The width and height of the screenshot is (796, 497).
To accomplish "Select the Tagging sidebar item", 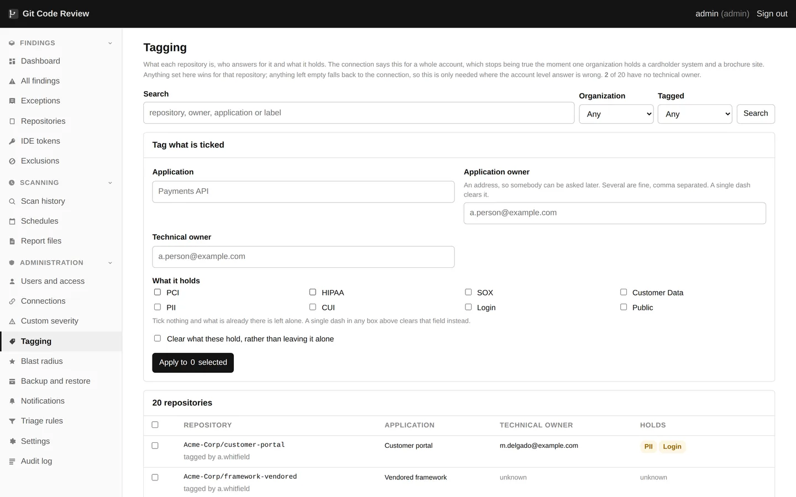I will coord(61,341).
